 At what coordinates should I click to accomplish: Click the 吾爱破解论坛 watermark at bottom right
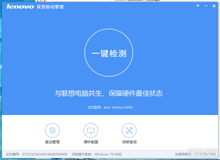click(202, 150)
